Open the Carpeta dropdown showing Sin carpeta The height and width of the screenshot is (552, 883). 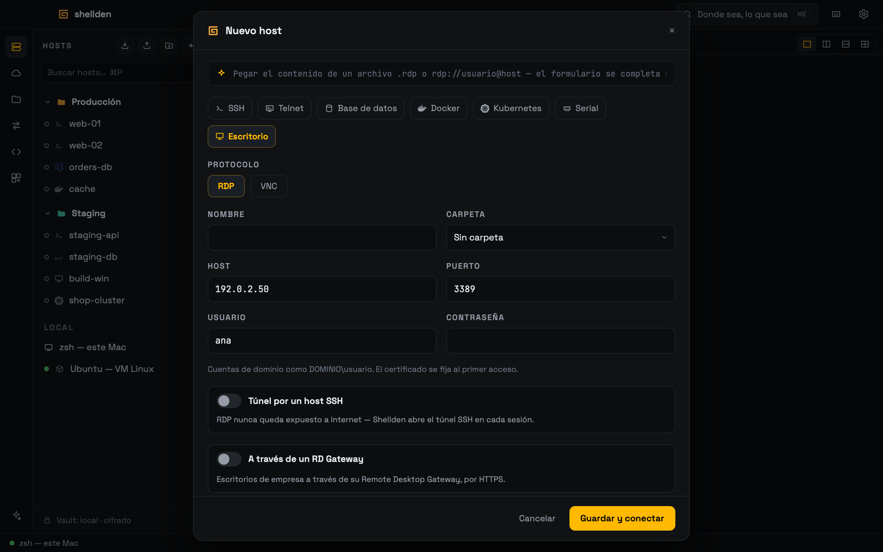(x=560, y=237)
